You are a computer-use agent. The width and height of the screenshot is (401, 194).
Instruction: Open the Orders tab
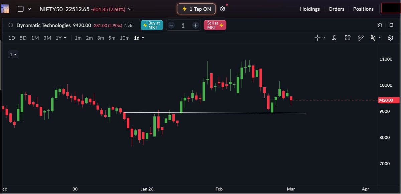(x=337, y=9)
